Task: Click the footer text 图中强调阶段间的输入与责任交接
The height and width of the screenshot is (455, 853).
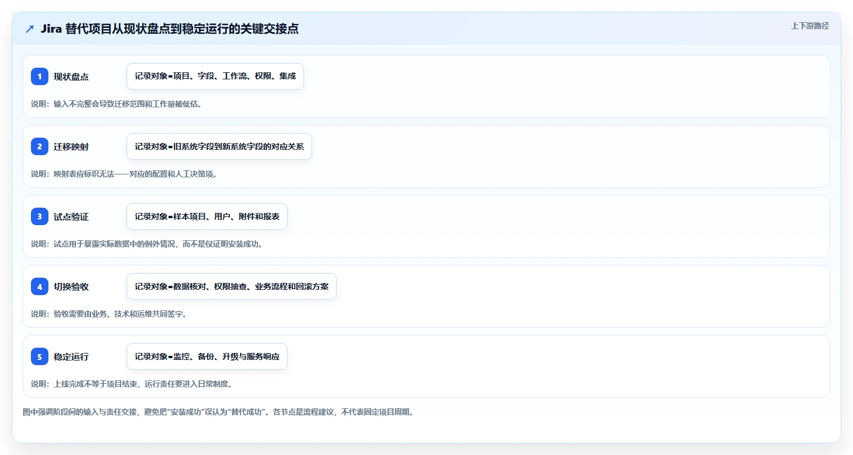Action: [x=81, y=412]
